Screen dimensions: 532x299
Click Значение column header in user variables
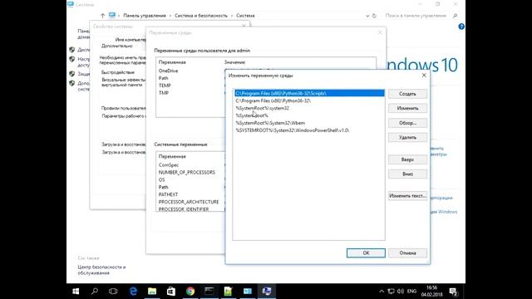(234, 62)
